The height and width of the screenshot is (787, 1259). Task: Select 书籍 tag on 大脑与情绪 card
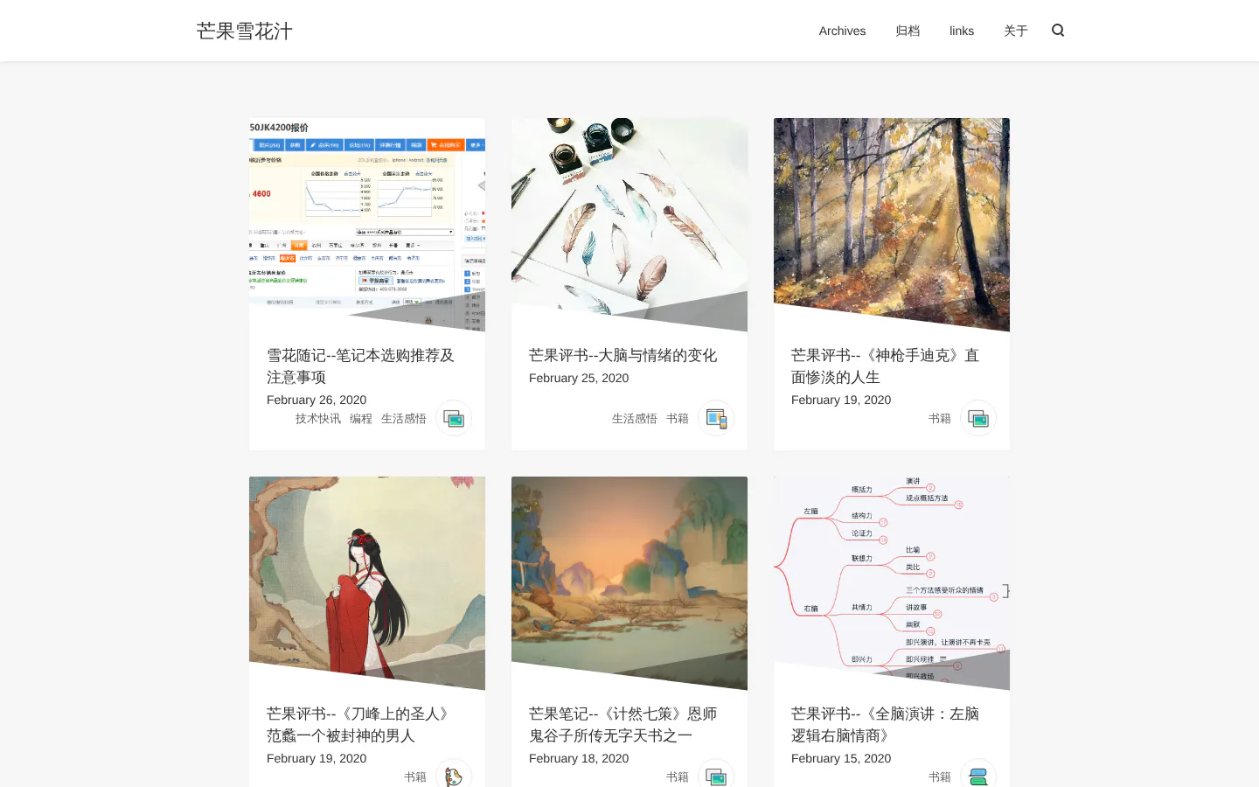[x=678, y=418]
